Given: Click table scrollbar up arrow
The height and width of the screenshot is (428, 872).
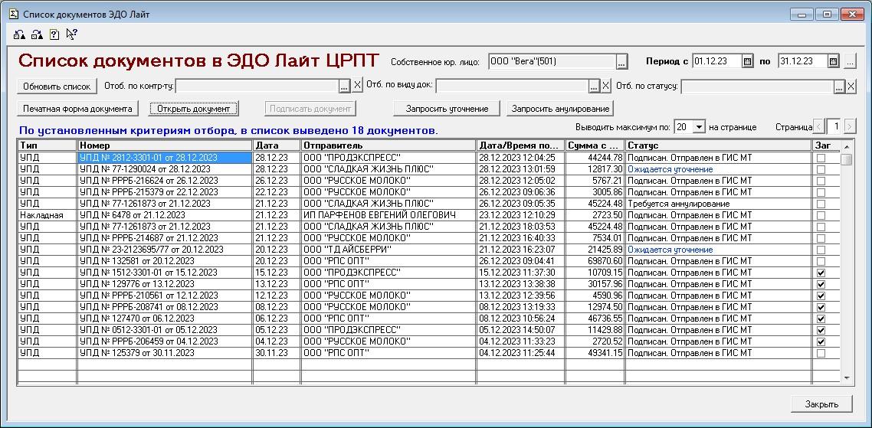Looking at the screenshot, I should (847, 146).
